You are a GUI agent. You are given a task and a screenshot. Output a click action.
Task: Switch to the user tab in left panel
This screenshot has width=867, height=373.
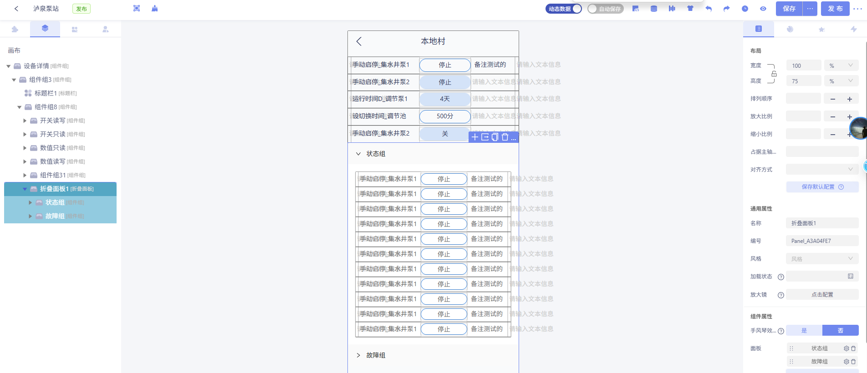coord(106,29)
